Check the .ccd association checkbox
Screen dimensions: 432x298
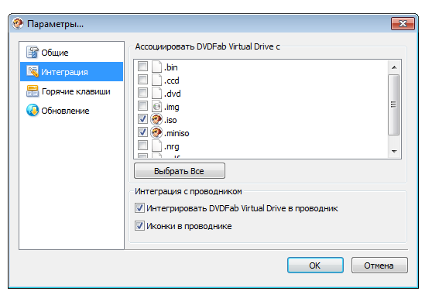142,80
